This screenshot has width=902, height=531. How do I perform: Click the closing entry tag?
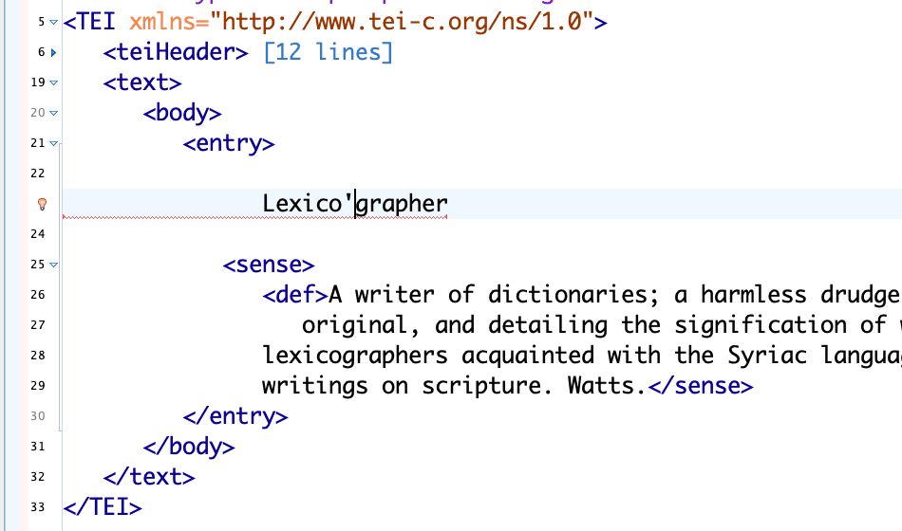pyautogui.click(x=235, y=416)
